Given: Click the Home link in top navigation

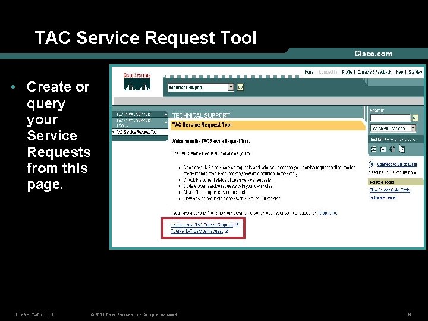Looking at the screenshot, I should 309,72.
